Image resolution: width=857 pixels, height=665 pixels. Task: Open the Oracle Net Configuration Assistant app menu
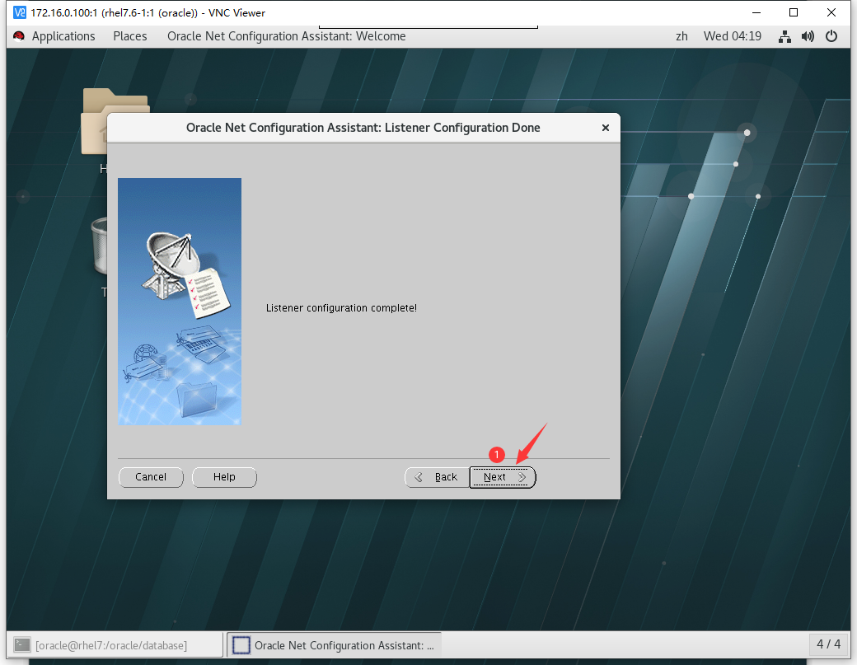click(287, 36)
